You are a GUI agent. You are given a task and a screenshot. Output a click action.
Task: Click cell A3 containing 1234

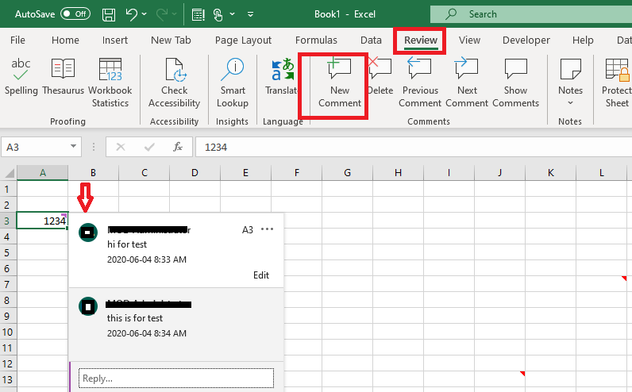(x=42, y=221)
